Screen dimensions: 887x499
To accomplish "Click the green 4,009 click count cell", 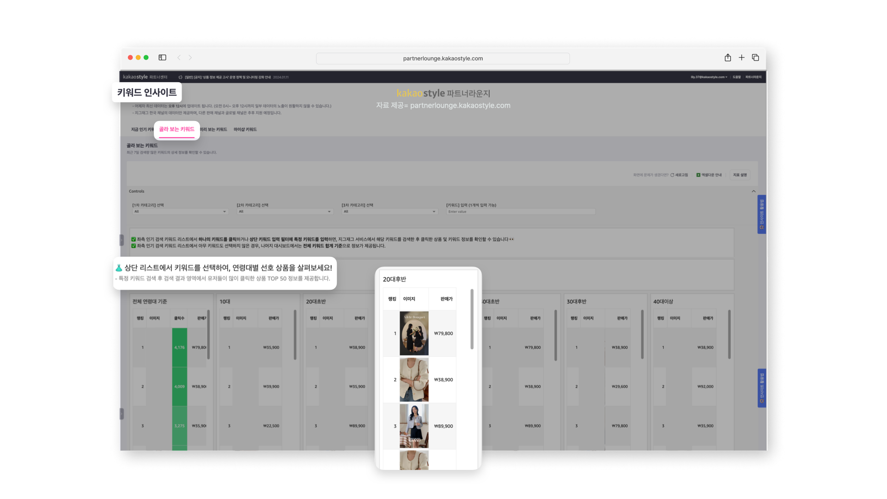I will point(179,387).
